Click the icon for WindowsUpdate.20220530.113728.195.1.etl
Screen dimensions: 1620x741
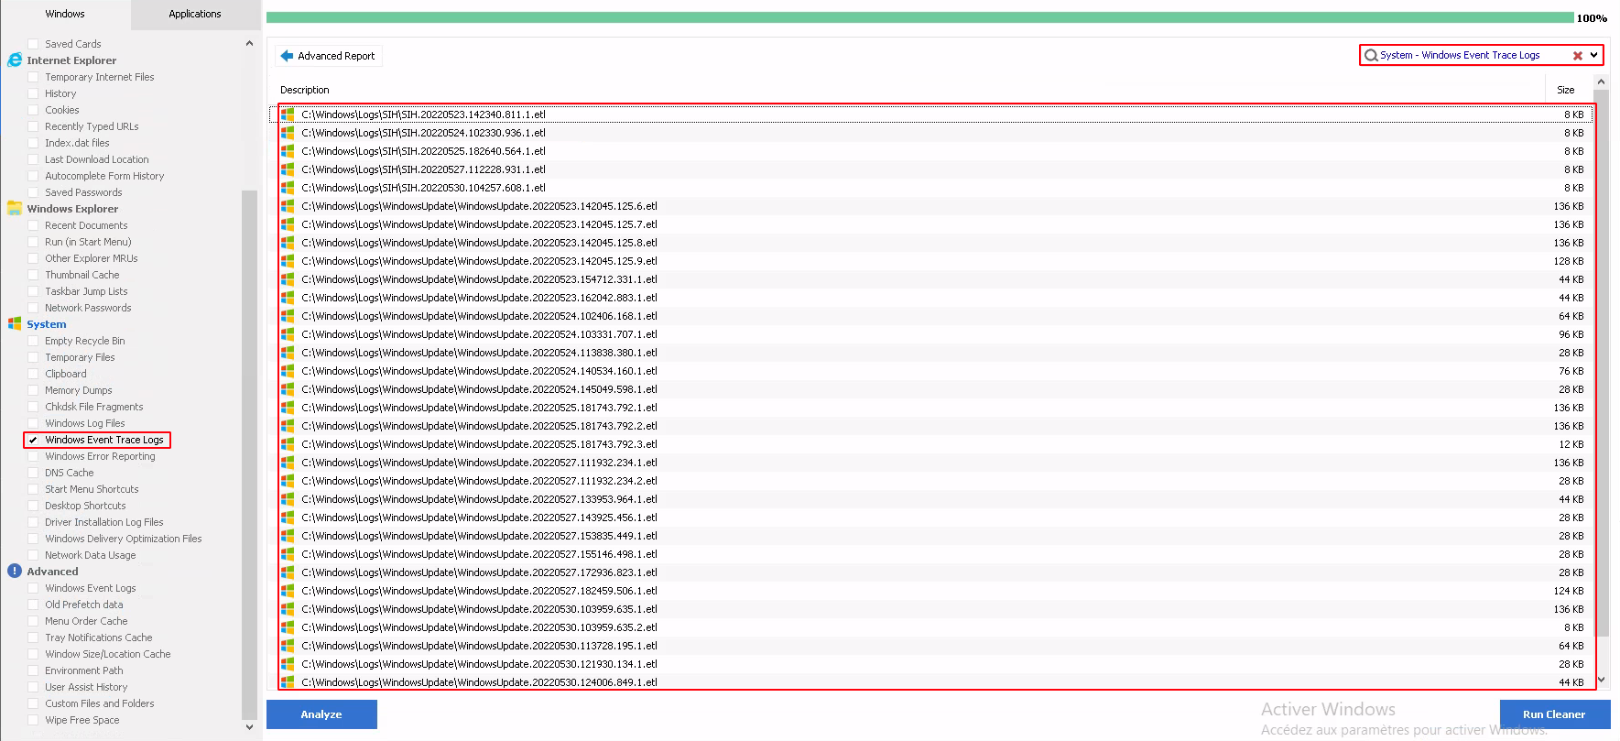(288, 646)
